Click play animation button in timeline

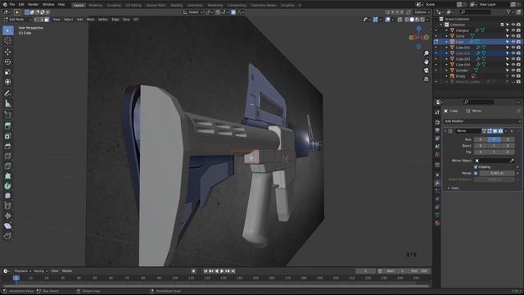pyautogui.click(x=222, y=271)
